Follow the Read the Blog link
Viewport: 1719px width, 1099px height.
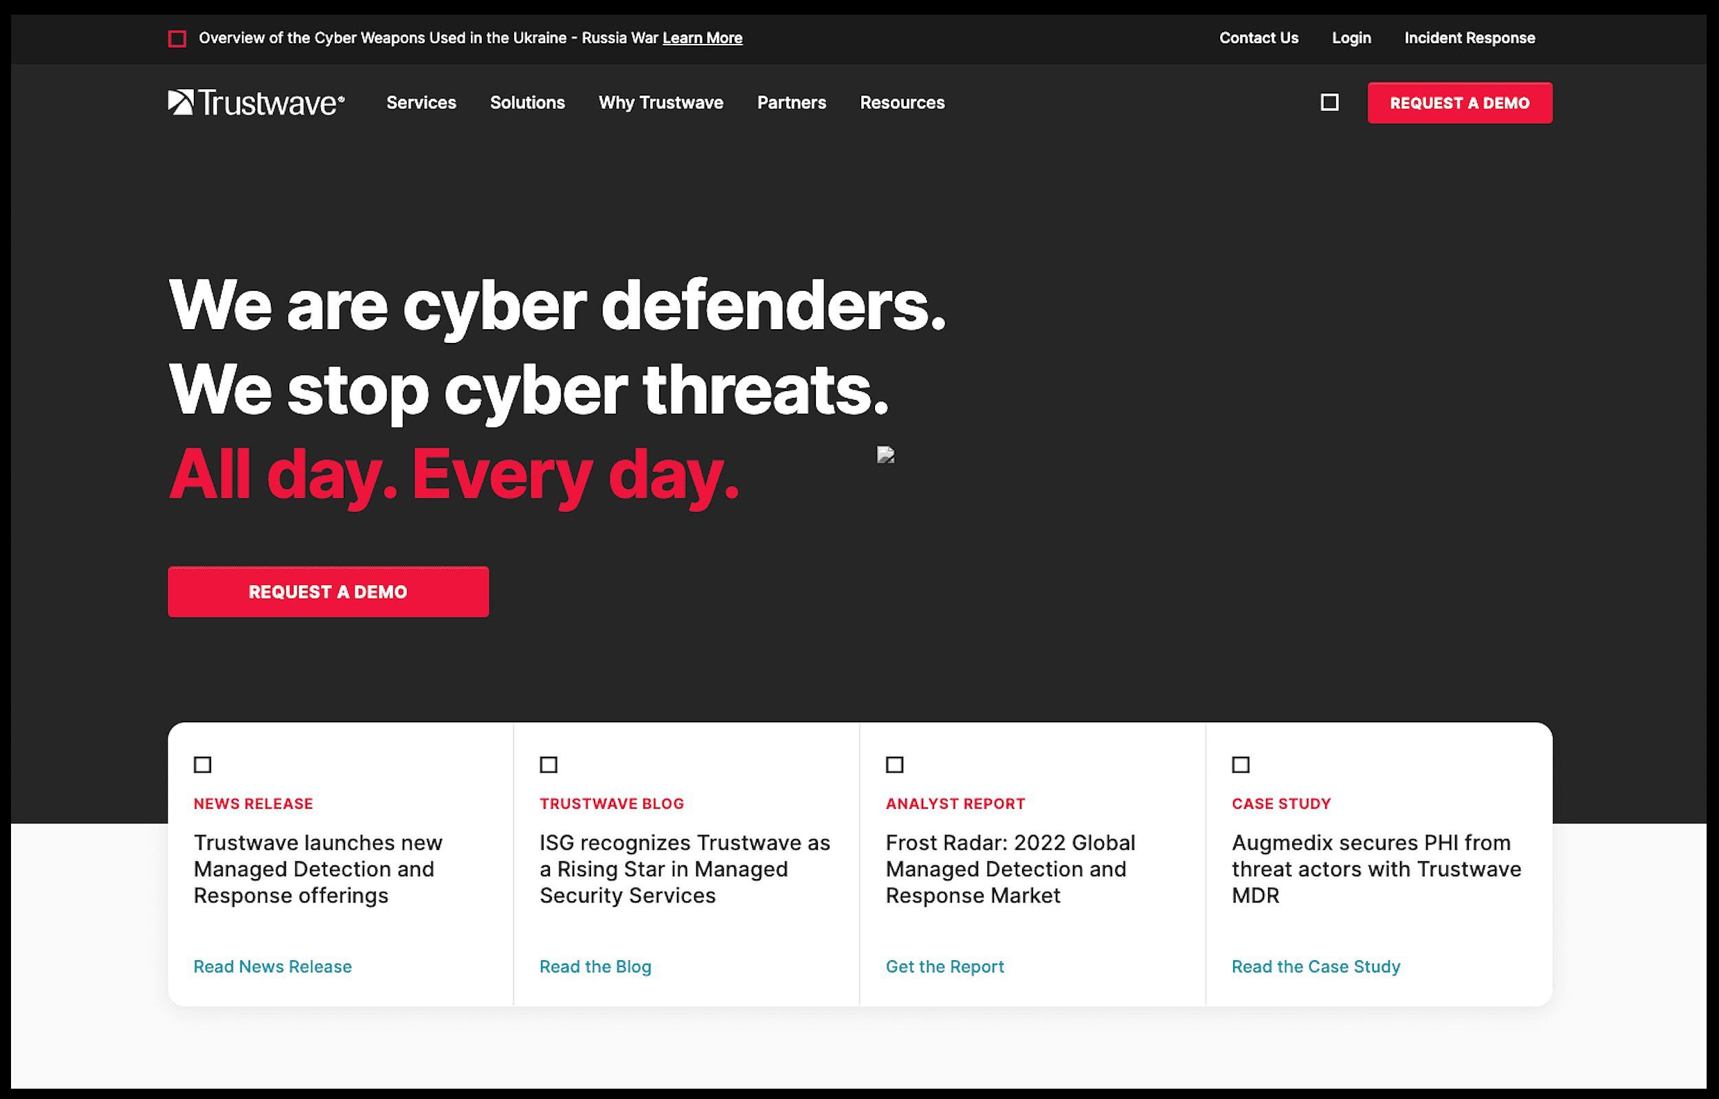595,966
